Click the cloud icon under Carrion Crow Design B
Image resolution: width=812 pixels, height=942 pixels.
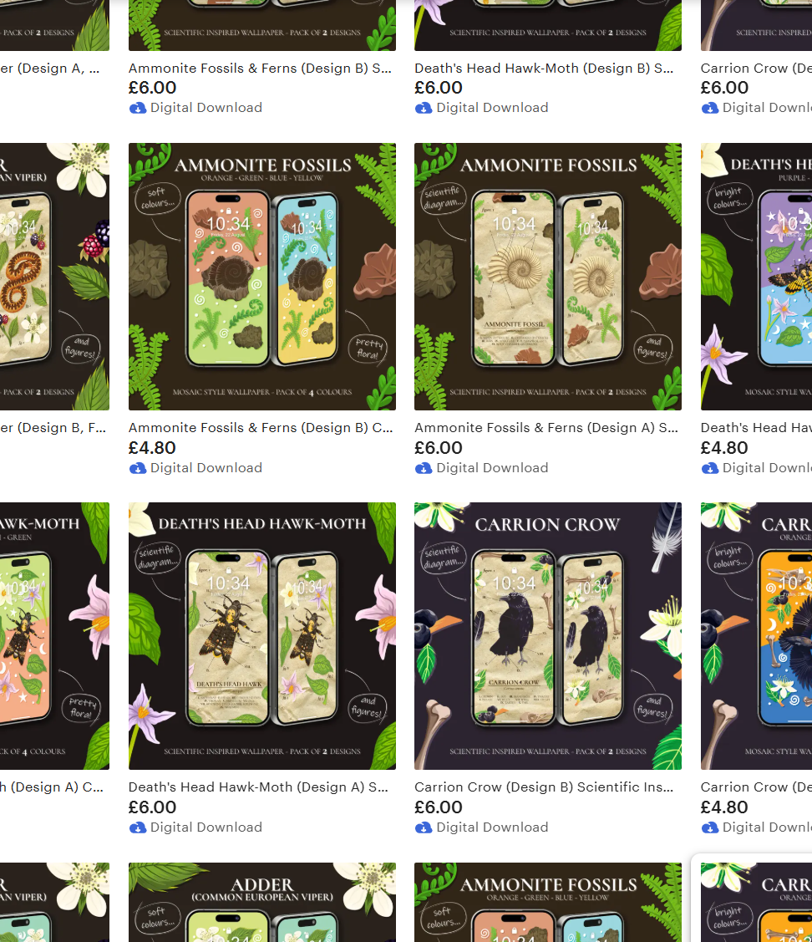pos(424,827)
